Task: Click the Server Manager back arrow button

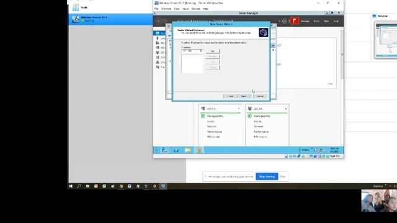Action: pos(159,21)
